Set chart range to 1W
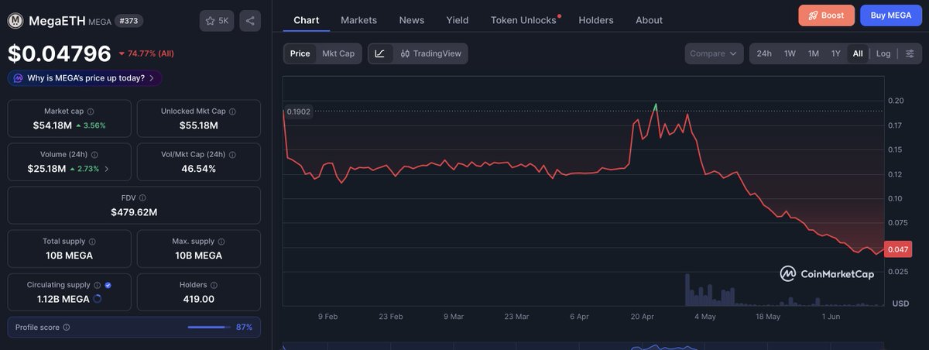929x350 pixels. (790, 53)
